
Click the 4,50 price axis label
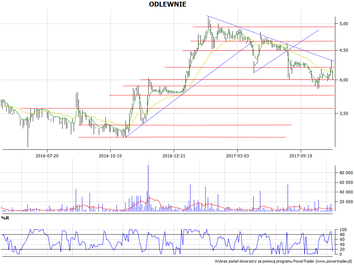click(343, 50)
